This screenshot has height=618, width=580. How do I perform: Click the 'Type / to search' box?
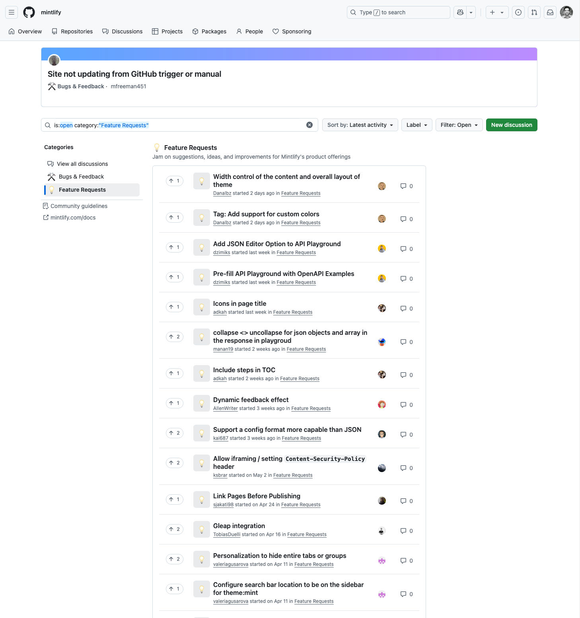click(398, 12)
